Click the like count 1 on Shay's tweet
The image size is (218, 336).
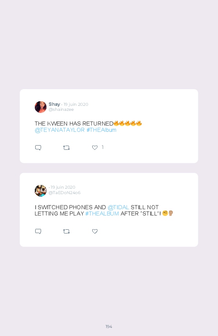point(103,147)
